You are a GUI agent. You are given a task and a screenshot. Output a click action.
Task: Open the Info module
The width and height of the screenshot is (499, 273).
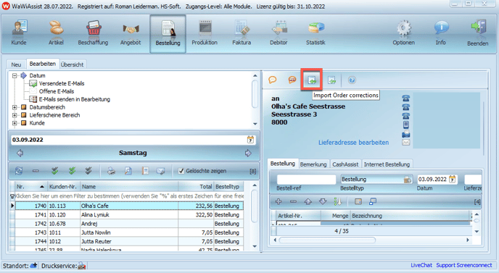[x=441, y=33]
